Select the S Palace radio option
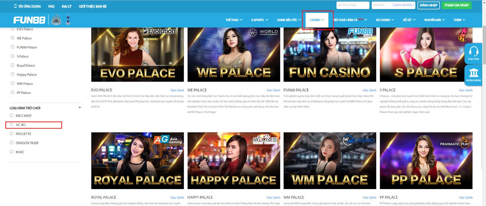 click(x=12, y=56)
